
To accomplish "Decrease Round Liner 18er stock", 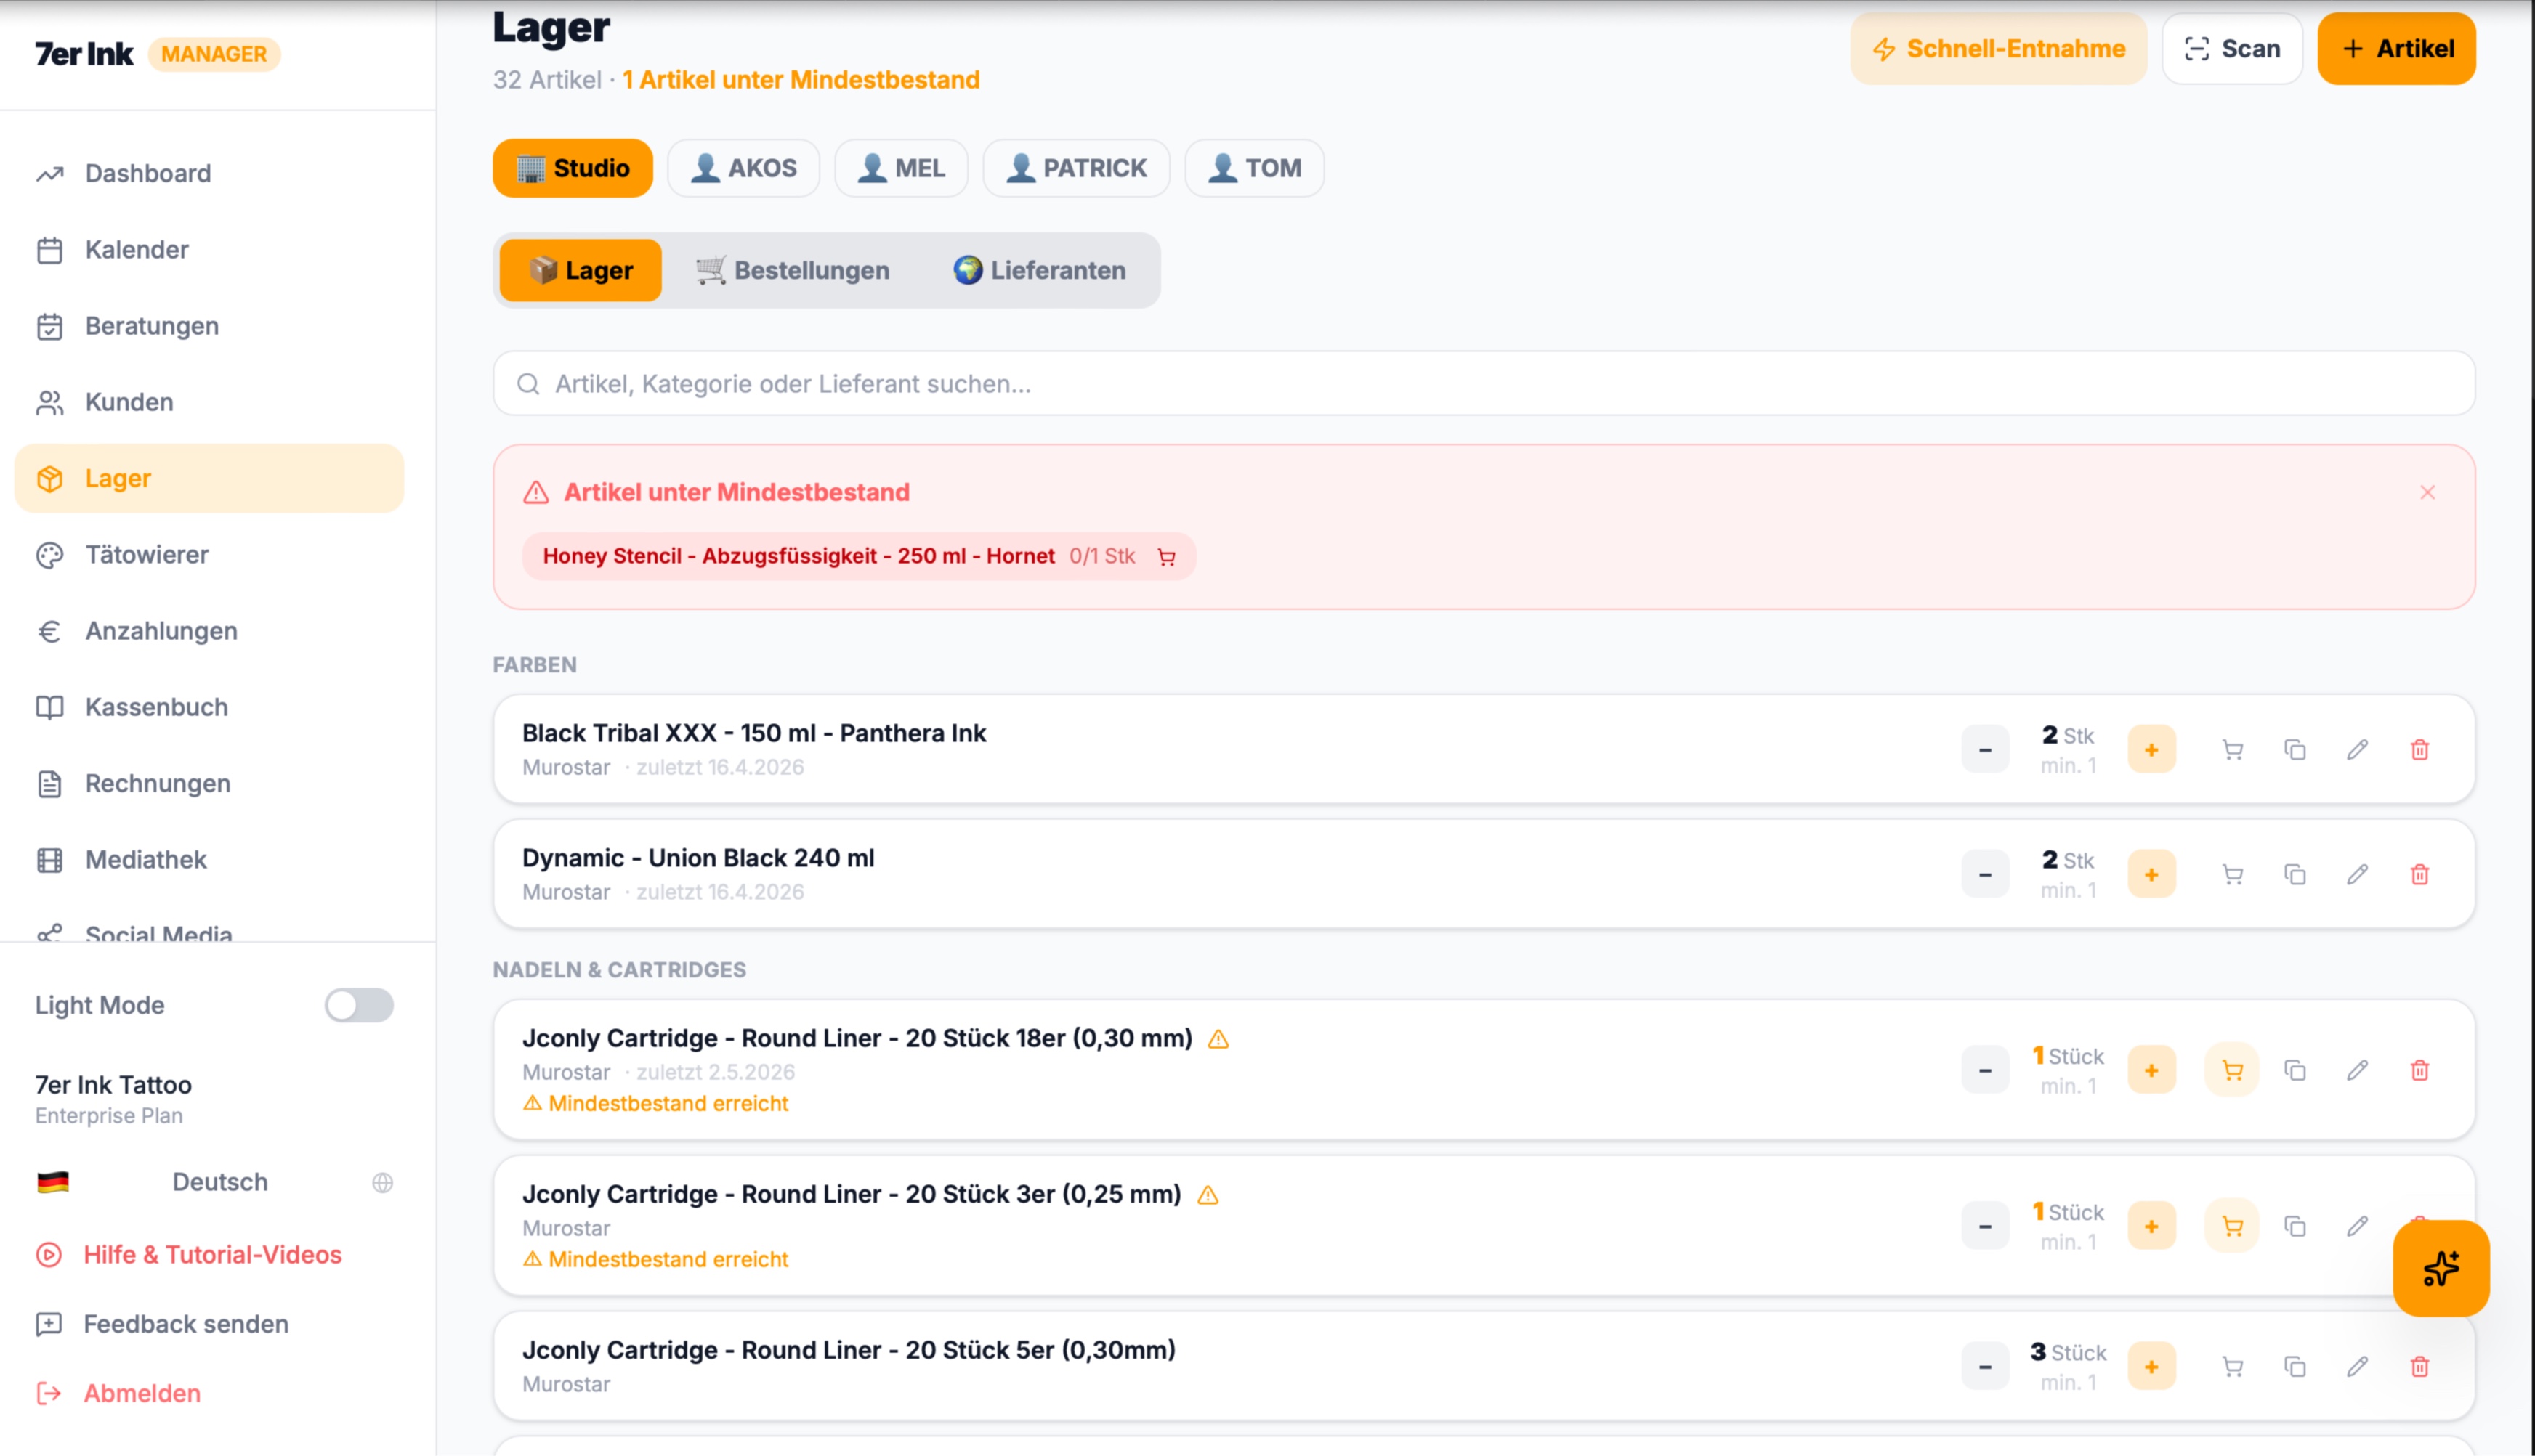I will tap(1985, 1071).
